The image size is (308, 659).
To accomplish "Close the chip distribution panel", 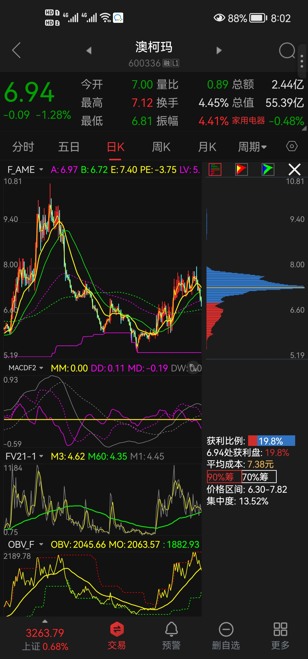I will 295,169.
